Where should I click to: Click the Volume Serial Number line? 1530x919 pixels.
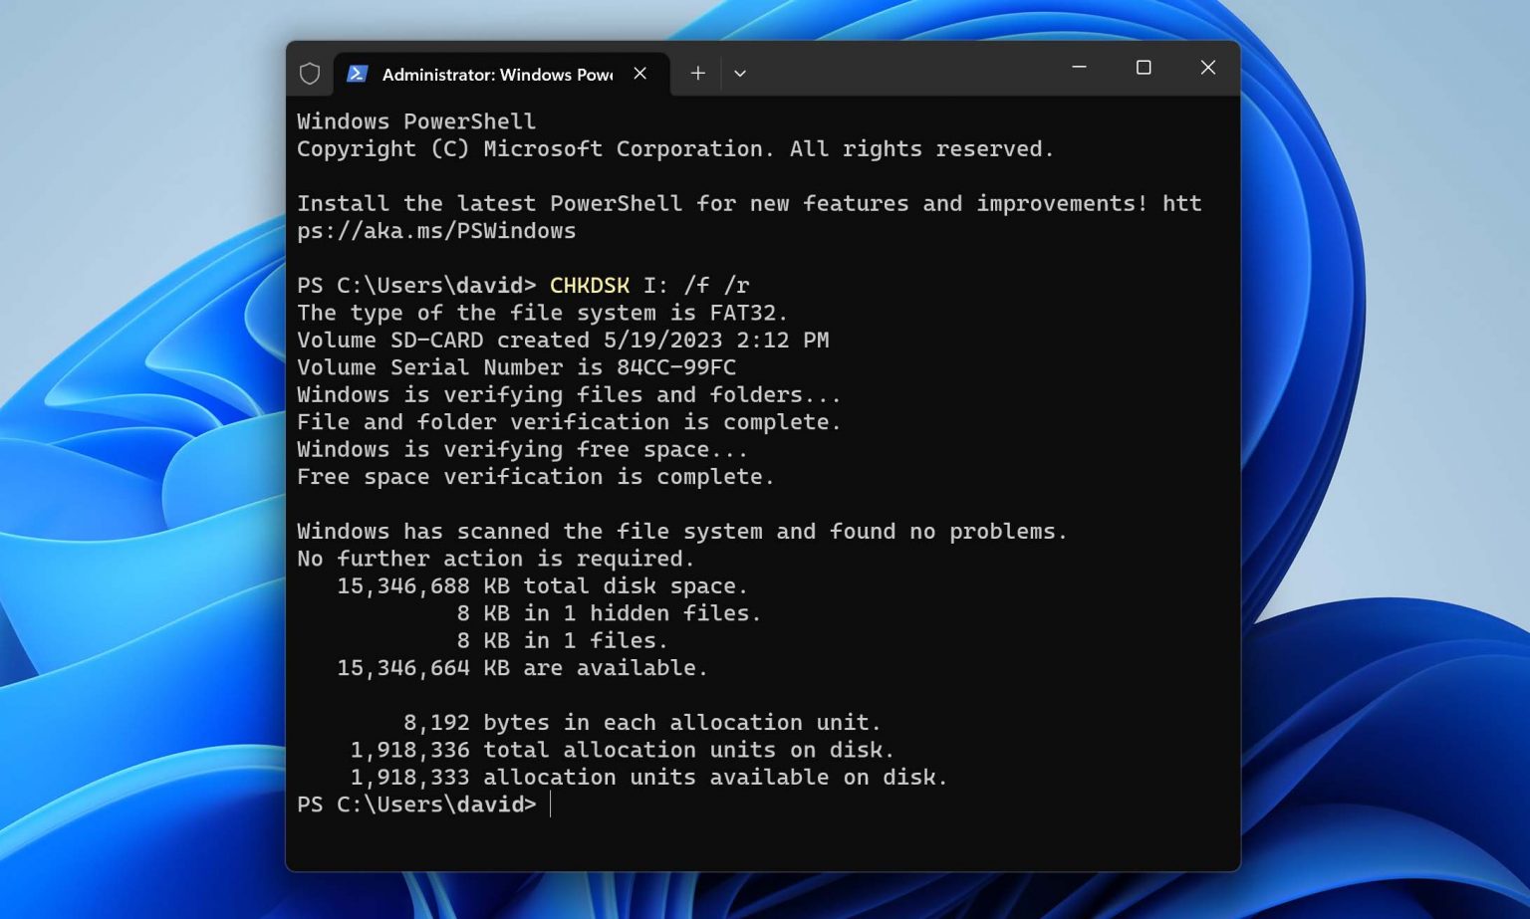pyautogui.click(x=516, y=367)
